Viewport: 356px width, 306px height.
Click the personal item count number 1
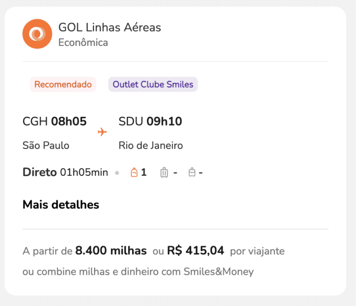[x=144, y=172]
